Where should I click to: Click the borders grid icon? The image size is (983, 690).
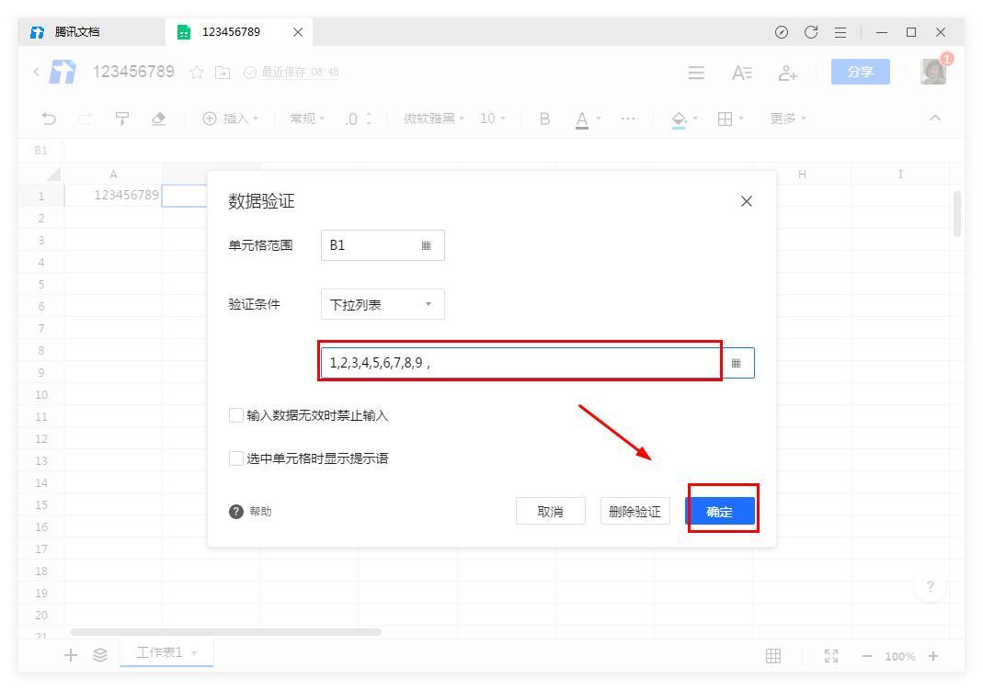coord(725,119)
